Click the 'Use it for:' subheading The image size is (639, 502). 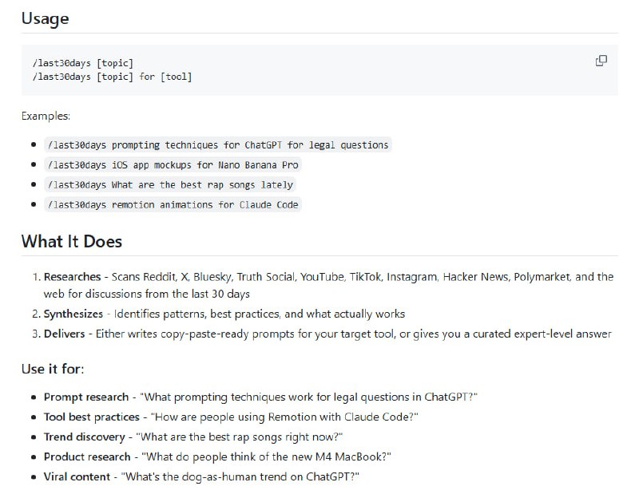click(53, 369)
